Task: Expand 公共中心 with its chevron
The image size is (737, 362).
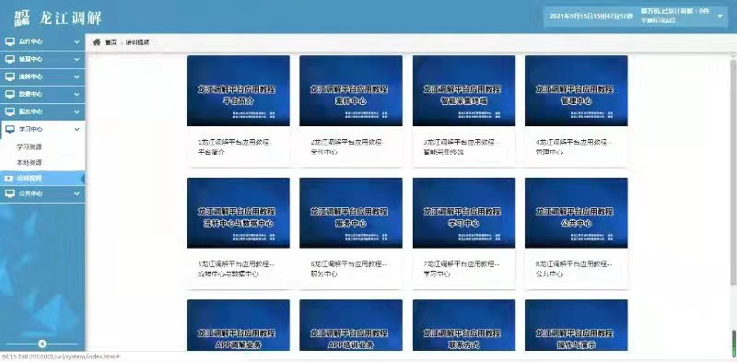Action: pyautogui.click(x=77, y=193)
